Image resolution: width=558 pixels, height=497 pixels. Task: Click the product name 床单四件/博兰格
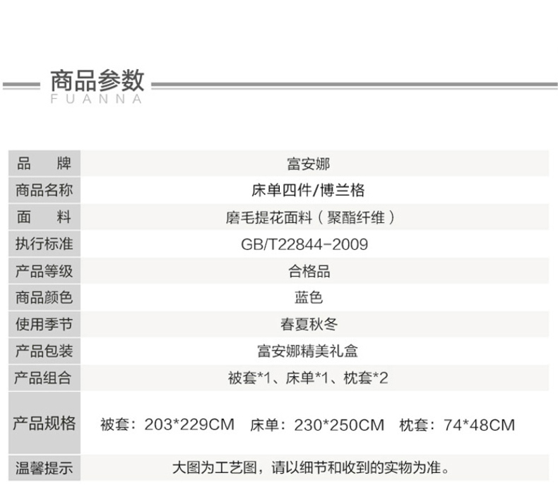pos(308,191)
